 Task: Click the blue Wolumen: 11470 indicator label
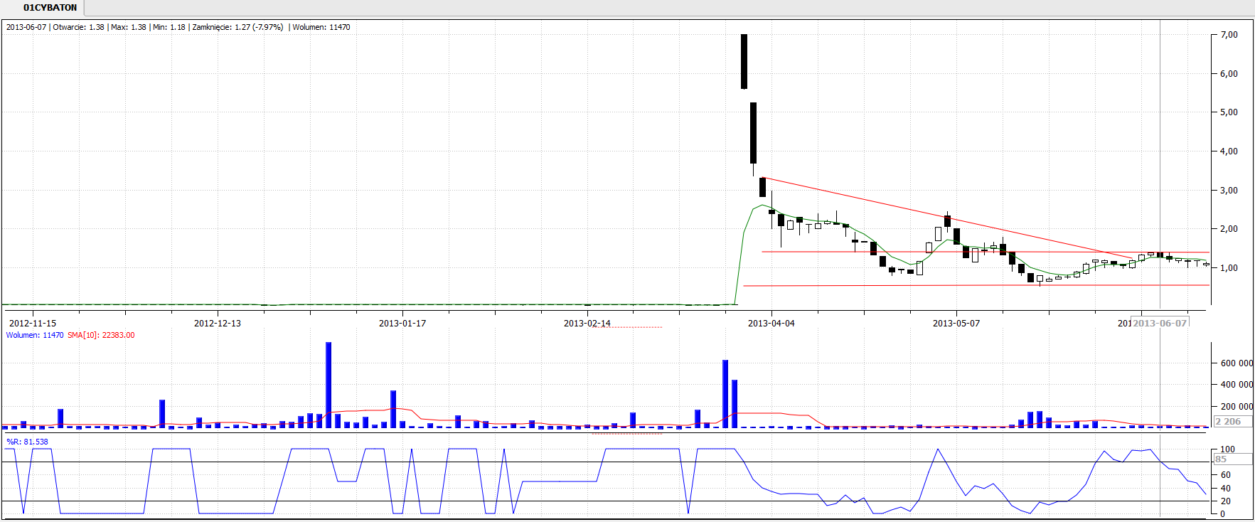(x=35, y=335)
